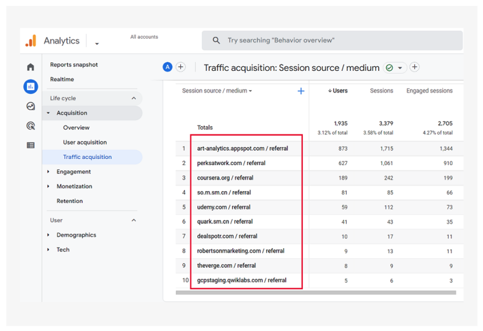Open Reports snapshot
This screenshot has width=483, height=331.
tap(74, 65)
